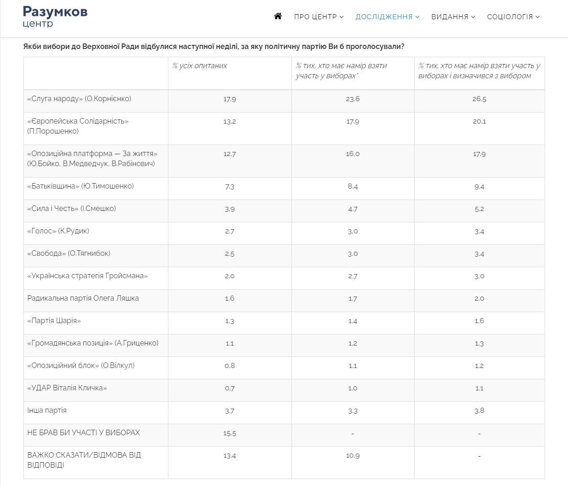The height and width of the screenshot is (486, 568).
Task: Expand the ПРО ЦЕНТР dropdown chevron
Action: click(x=341, y=17)
